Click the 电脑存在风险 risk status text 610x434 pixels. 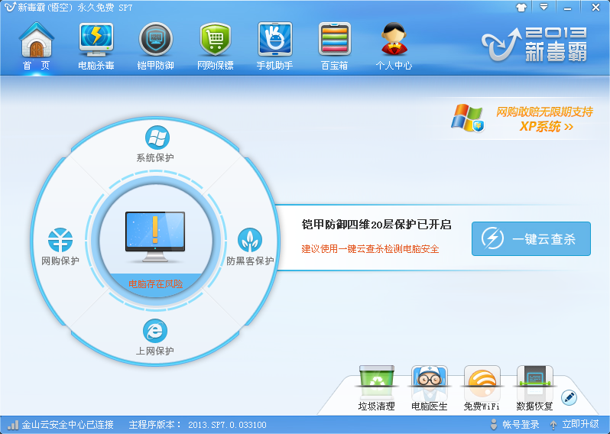point(156,284)
